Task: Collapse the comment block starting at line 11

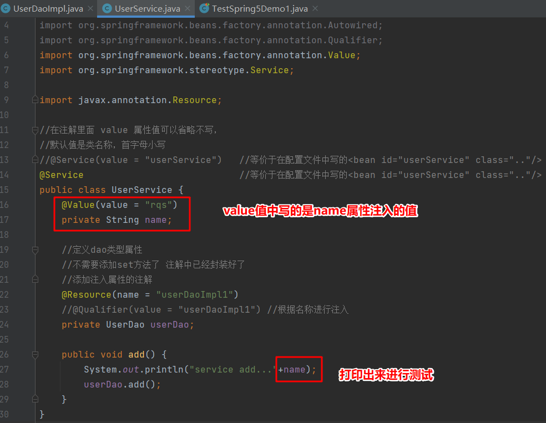Action: (x=35, y=130)
